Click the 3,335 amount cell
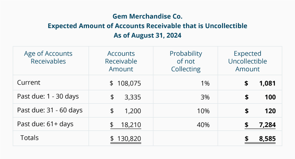Image resolution: width=295 pixels, height=159 pixels. (x=133, y=97)
